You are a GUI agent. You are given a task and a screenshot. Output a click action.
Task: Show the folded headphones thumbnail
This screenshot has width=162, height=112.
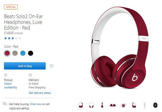(123, 105)
